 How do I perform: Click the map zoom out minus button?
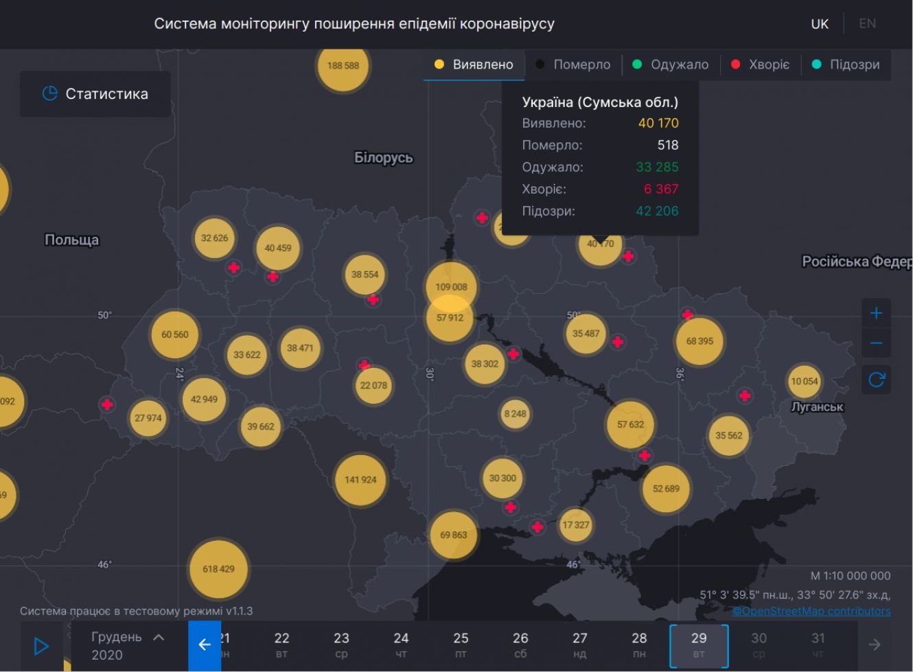point(876,343)
